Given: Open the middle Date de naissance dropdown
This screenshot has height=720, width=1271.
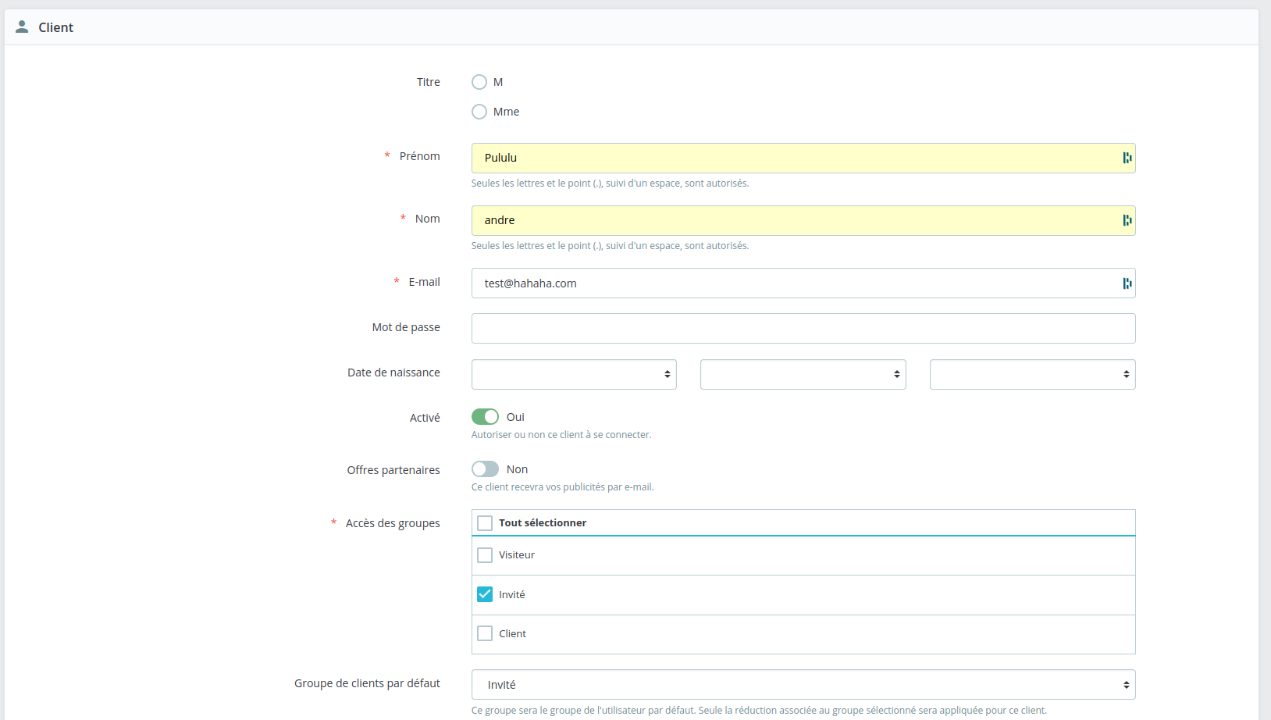Looking at the screenshot, I should (803, 374).
